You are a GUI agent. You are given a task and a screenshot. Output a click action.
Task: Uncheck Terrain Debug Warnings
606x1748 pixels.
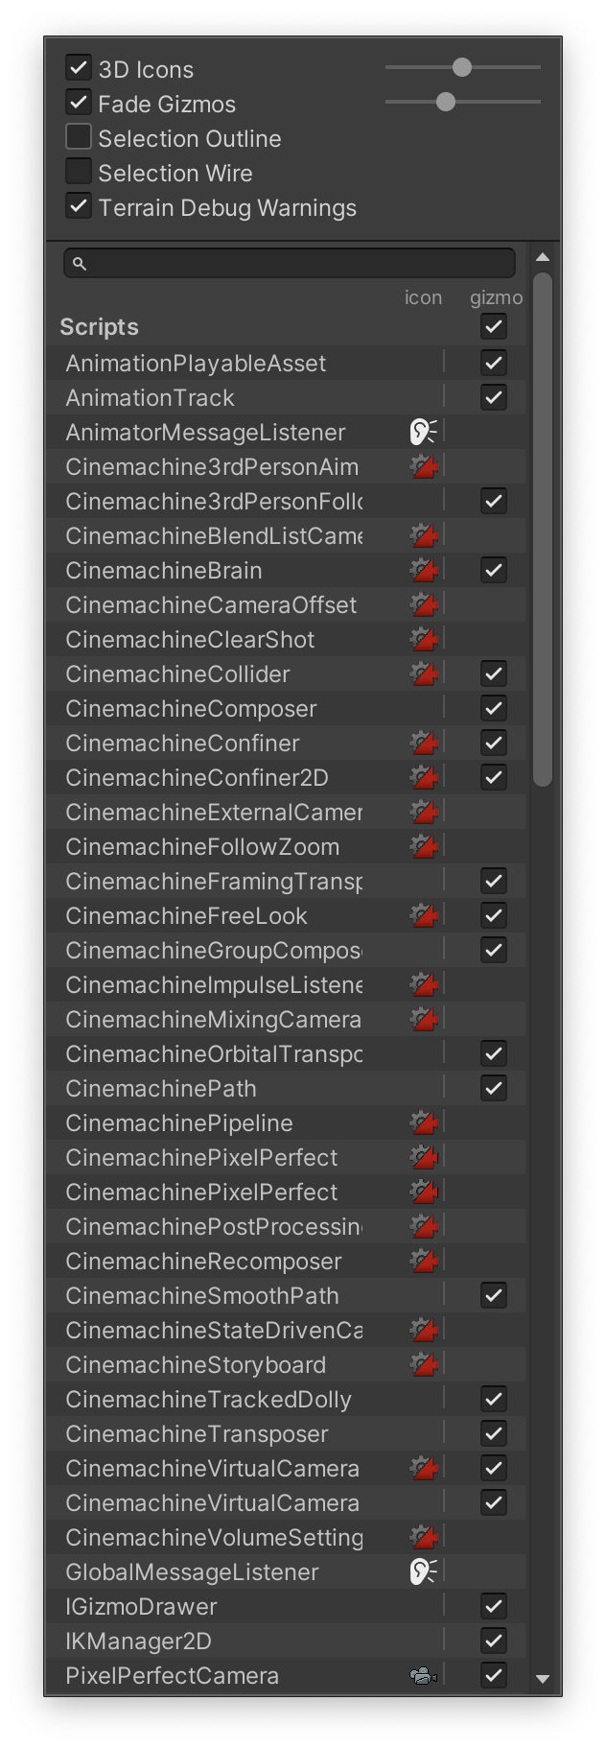(79, 206)
